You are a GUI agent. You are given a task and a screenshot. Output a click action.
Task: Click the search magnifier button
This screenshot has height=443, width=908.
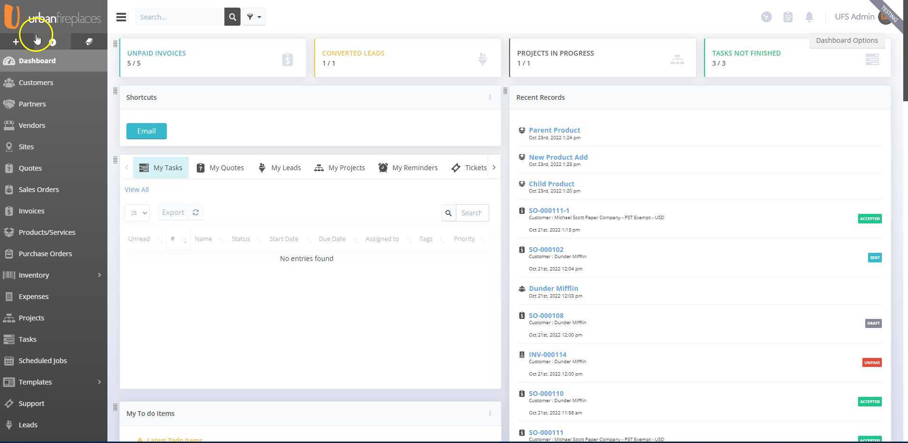coord(232,17)
